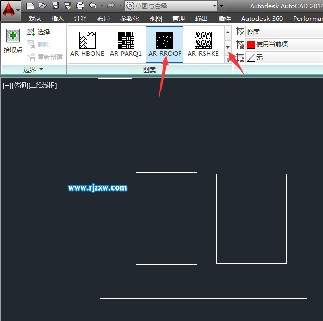Click the pattern gallery down arrow
Image resolution: width=323 pixels, height=321 pixels.
coord(228,47)
